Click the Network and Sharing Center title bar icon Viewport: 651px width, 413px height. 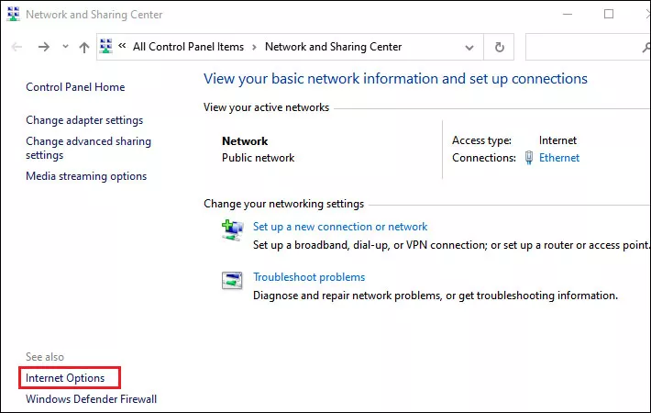coord(13,14)
